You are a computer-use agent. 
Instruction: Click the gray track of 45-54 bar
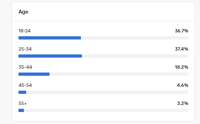(107, 92)
